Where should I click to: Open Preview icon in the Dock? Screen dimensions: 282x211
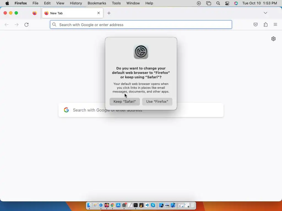(x=167, y=205)
